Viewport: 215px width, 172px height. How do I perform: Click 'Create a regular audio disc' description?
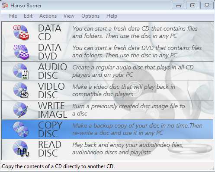(x=133, y=71)
